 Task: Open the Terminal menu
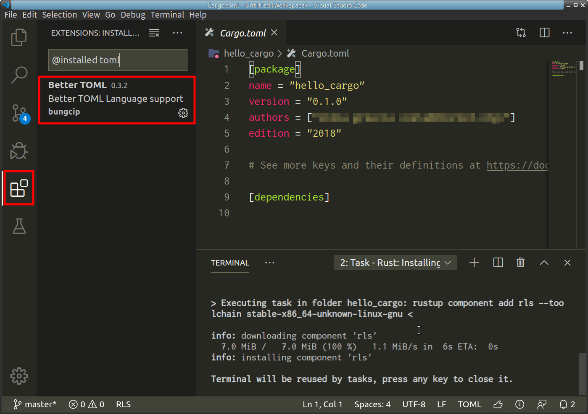coord(167,15)
